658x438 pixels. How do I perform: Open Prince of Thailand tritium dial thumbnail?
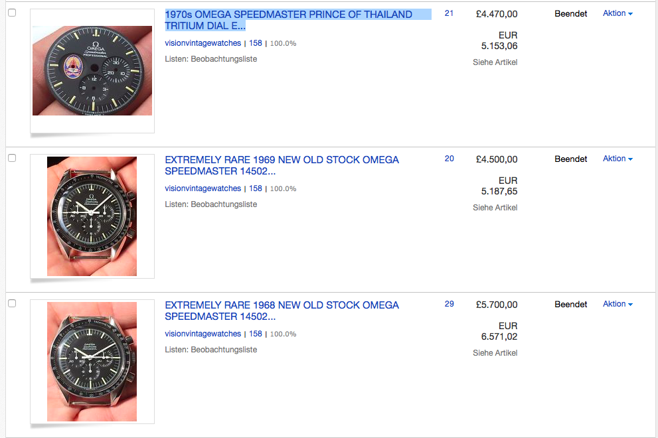pos(92,70)
